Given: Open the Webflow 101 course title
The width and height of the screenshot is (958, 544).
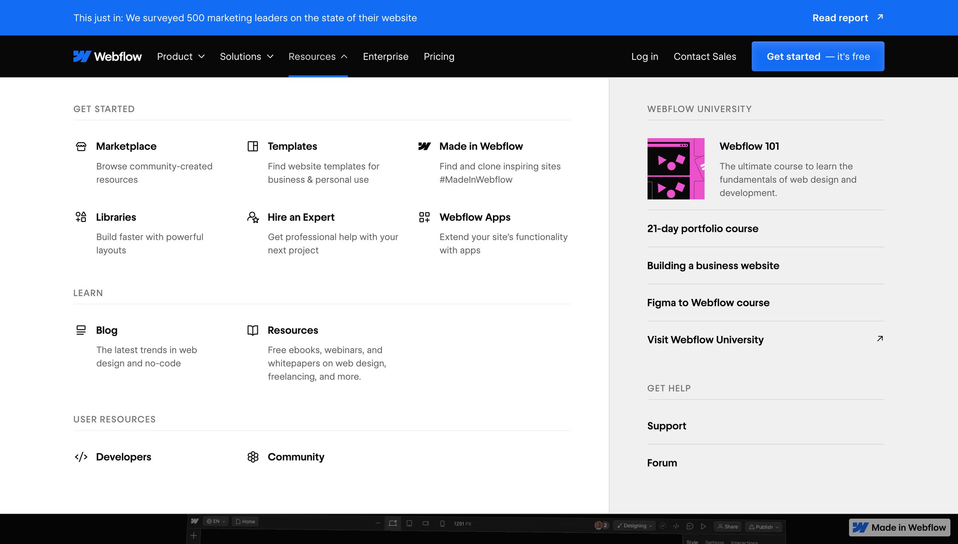Looking at the screenshot, I should pos(749,146).
